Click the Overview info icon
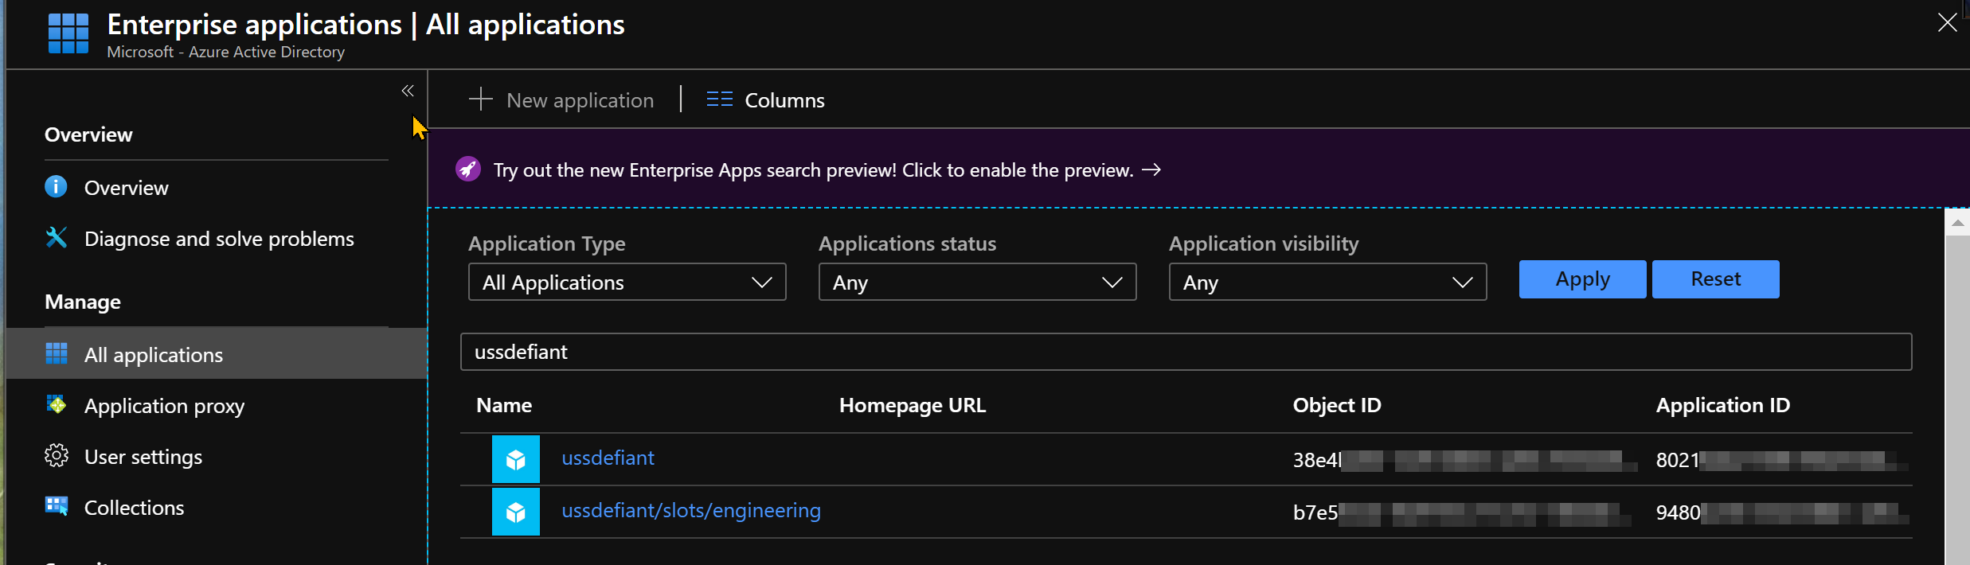Image resolution: width=1970 pixels, height=565 pixels. point(56,187)
